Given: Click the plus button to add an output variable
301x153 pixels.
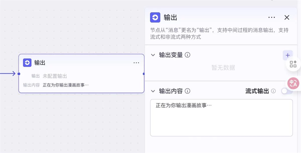Looking at the screenshot, I should pos(287,55).
